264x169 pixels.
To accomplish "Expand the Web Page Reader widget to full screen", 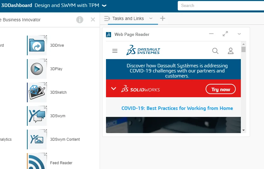I will coord(225,34).
